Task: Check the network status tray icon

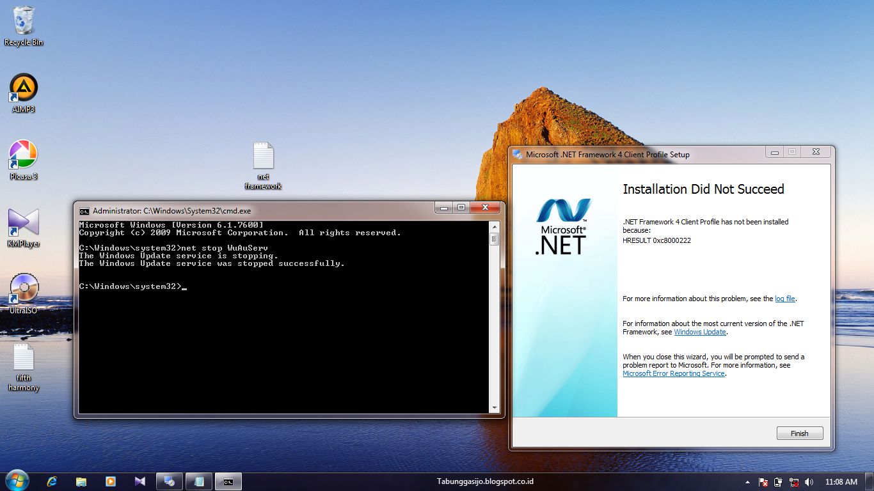Action: click(793, 481)
